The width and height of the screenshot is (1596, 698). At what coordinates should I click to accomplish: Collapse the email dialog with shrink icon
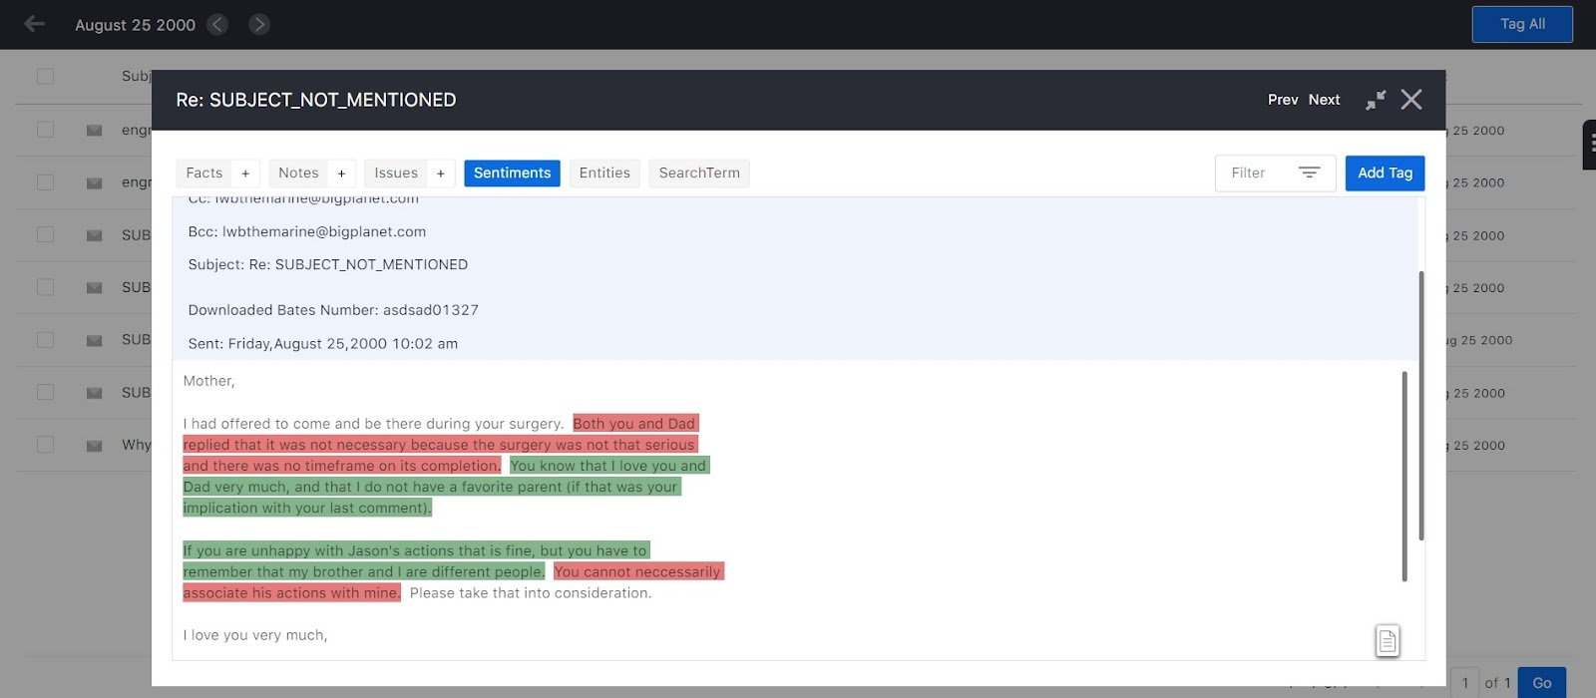tap(1376, 100)
